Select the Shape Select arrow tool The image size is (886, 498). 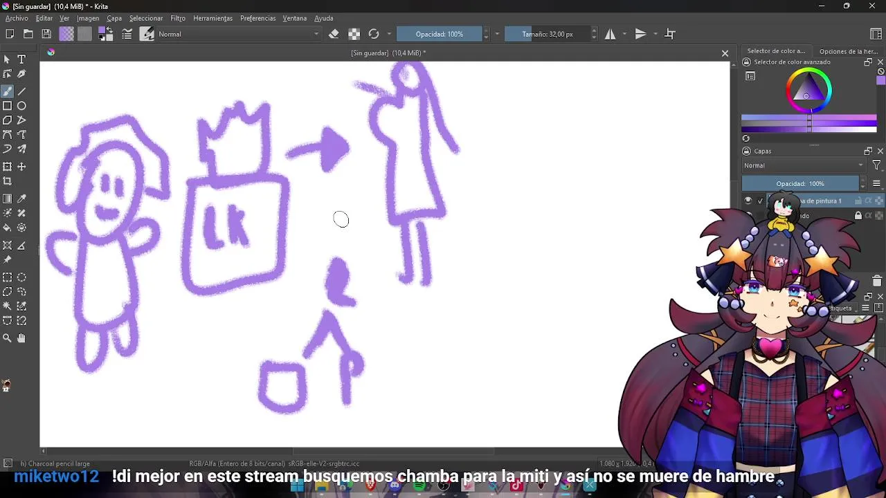pos(7,59)
